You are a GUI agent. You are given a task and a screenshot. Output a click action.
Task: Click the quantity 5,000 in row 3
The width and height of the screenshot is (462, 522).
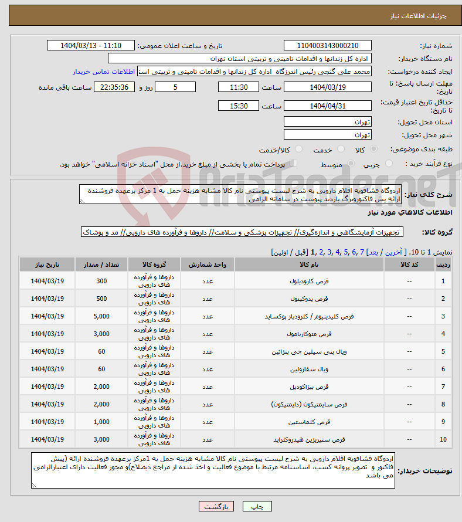[x=101, y=316]
